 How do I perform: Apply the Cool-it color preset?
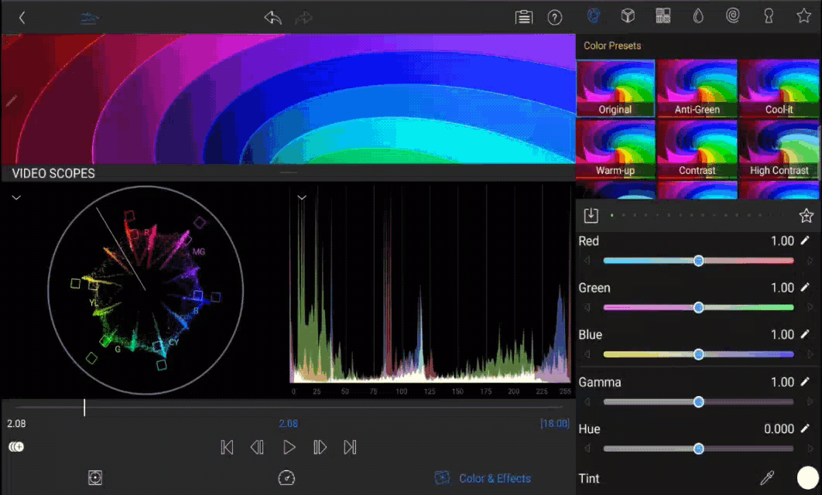[x=779, y=88]
